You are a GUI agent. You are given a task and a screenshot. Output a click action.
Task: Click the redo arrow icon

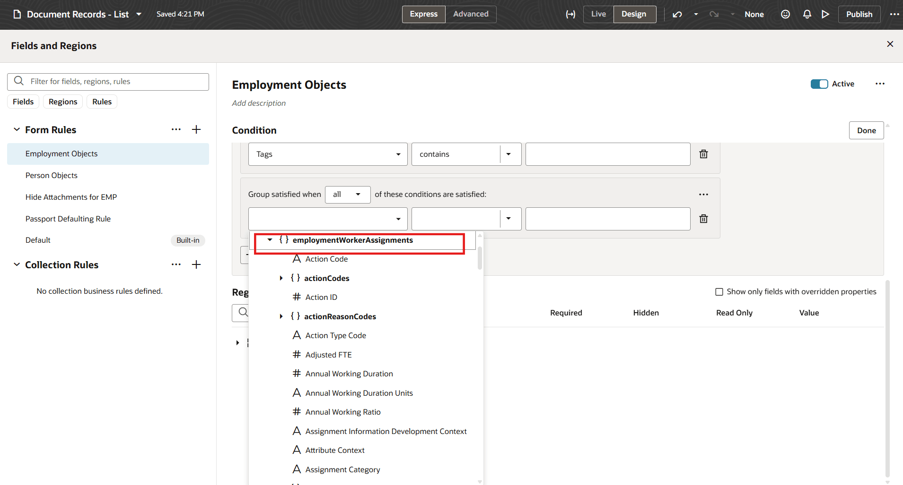coord(714,14)
